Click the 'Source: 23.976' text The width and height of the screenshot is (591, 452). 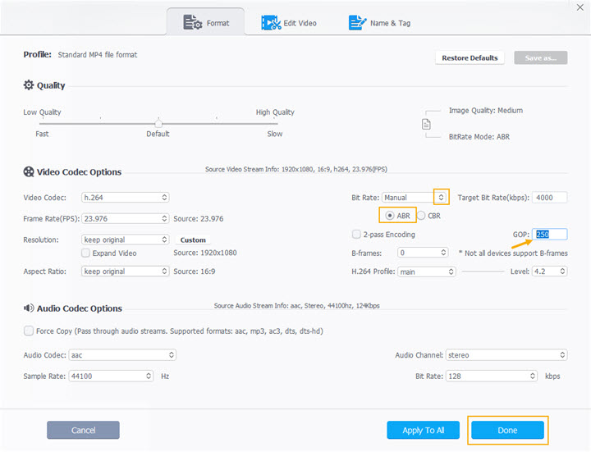199,218
